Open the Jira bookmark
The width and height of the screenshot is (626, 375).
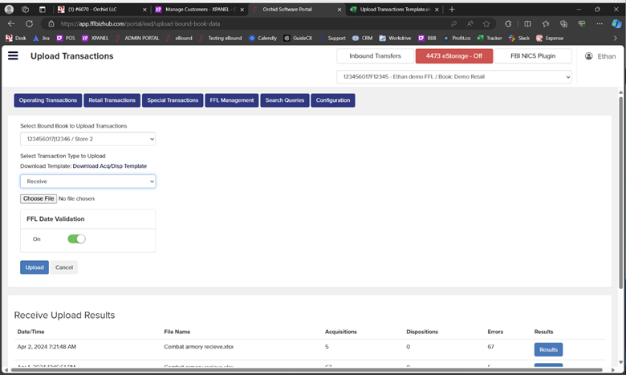click(41, 38)
